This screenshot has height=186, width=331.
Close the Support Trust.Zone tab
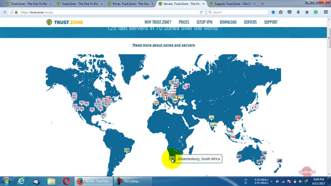point(254,4)
